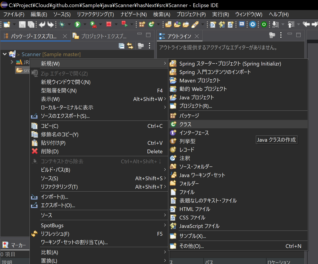
Task: Expand the JRE library tree node
Action: tap(12, 62)
